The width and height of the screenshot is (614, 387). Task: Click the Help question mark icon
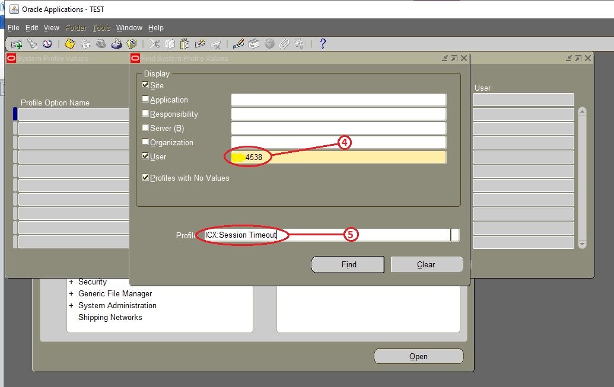coord(322,43)
